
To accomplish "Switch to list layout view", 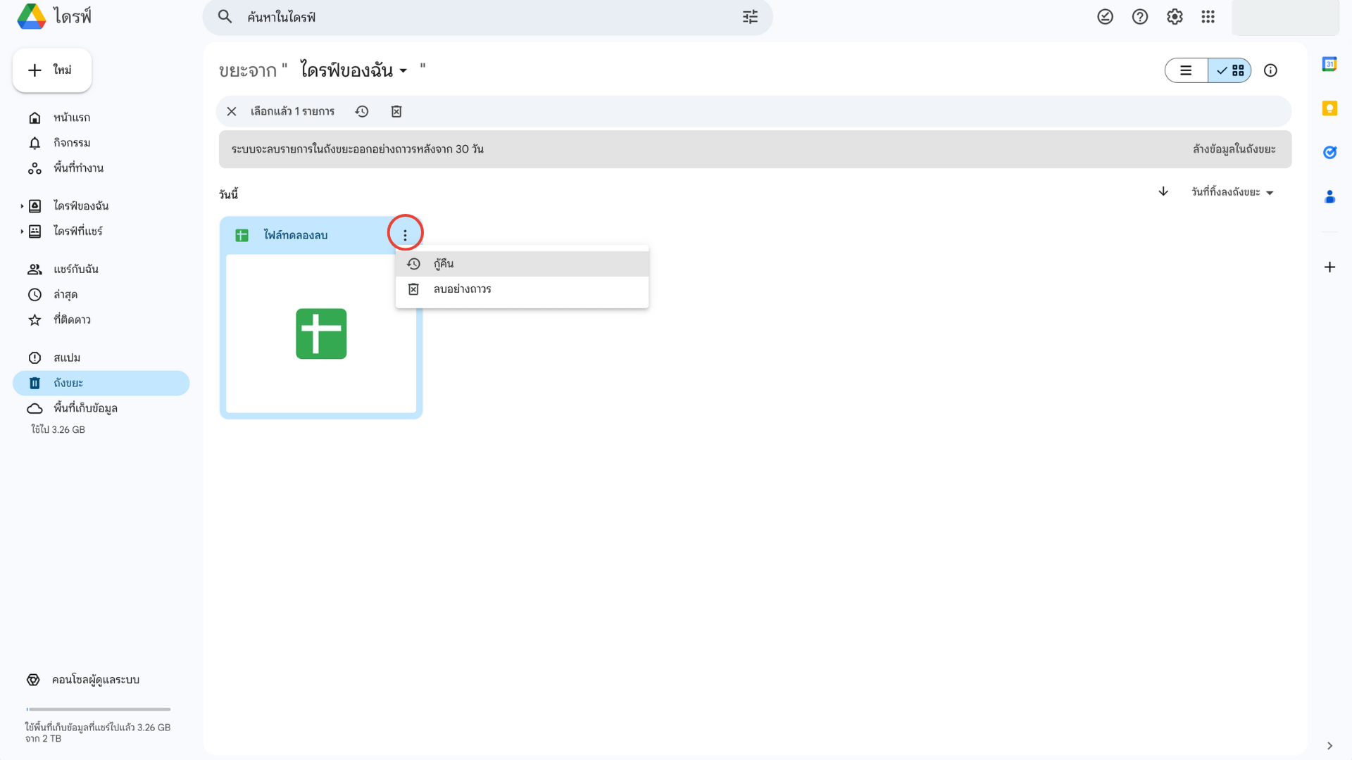I will tap(1186, 70).
